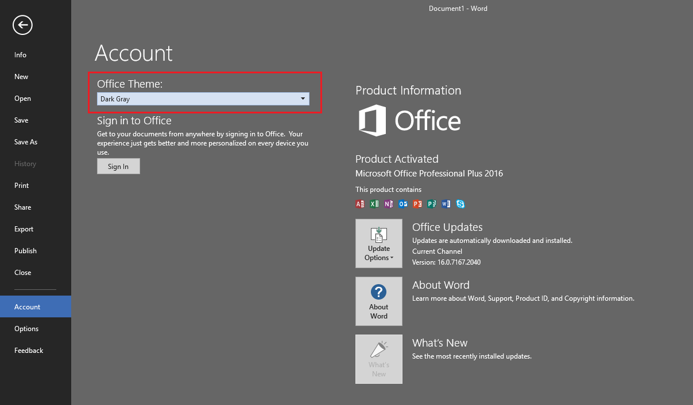
Task: Select the grayed History menu item
Action: 36,164
